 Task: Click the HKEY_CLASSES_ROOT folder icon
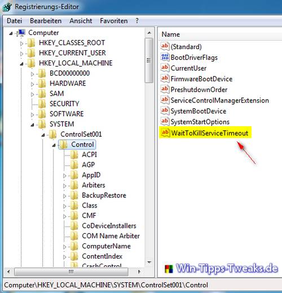tap(32, 43)
